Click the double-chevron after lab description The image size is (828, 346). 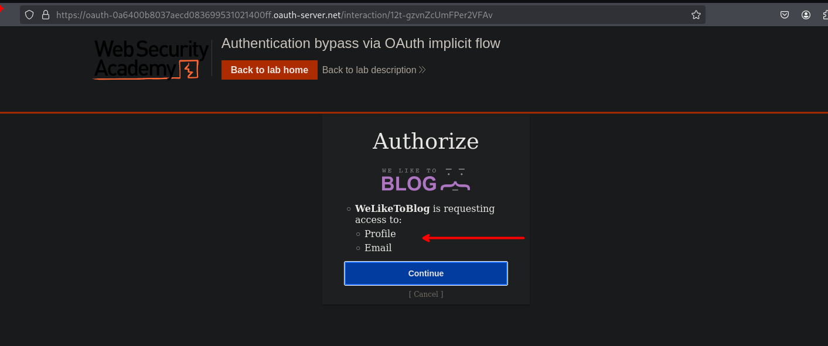coord(422,70)
